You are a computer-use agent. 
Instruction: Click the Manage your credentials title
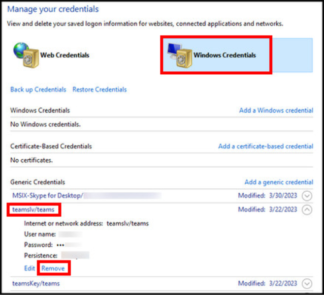[x=53, y=9]
